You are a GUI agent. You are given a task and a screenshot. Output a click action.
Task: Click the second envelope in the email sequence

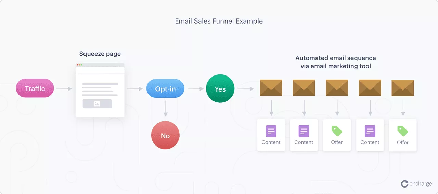click(x=304, y=88)
